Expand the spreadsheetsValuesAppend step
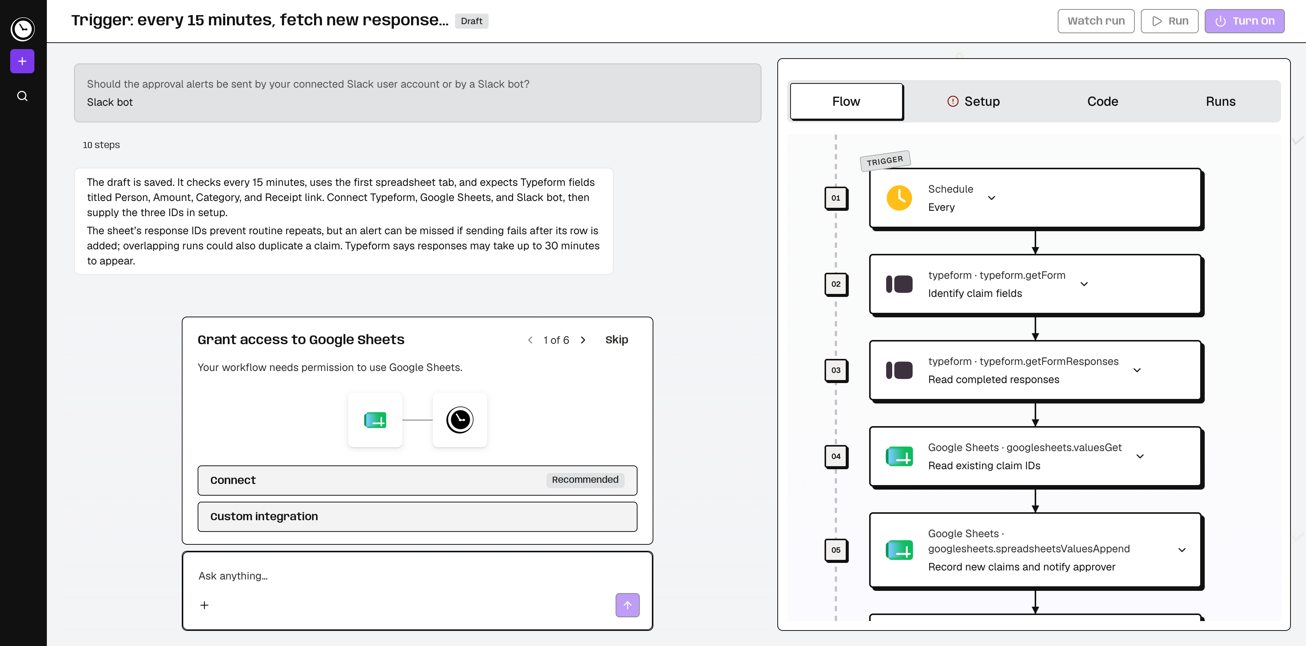The height and width of the screenshot is (646, 1306). pyautogui.click(x=1182, y=550)
